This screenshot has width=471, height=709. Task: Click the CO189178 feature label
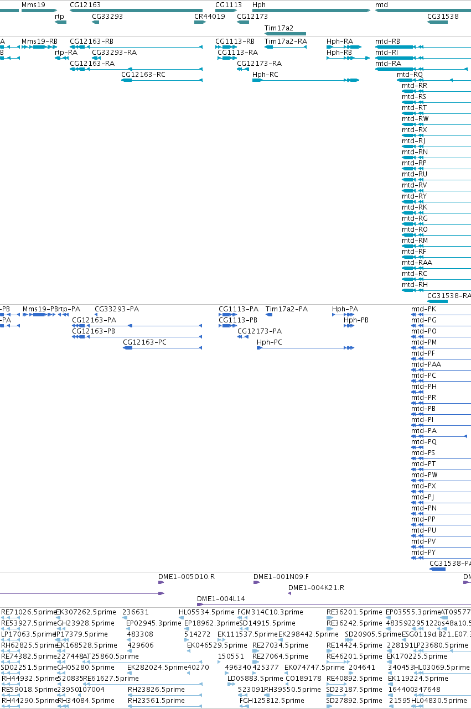pyautogui.click(x=303, y=679)
